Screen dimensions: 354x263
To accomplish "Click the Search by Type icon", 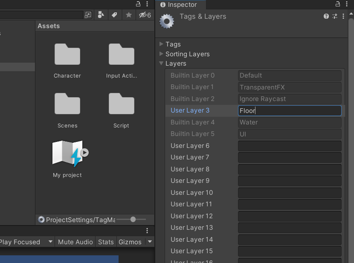I will point(101,15).
